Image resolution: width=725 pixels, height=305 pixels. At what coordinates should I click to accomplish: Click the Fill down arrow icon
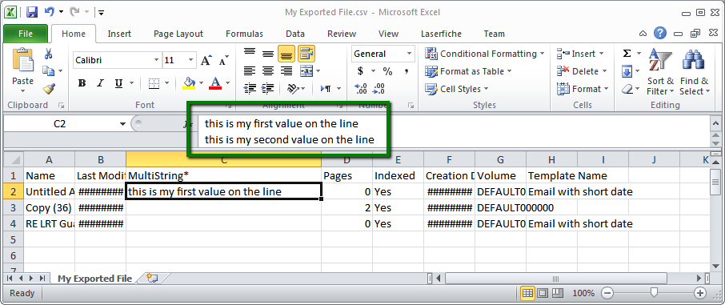pos(627,71)
